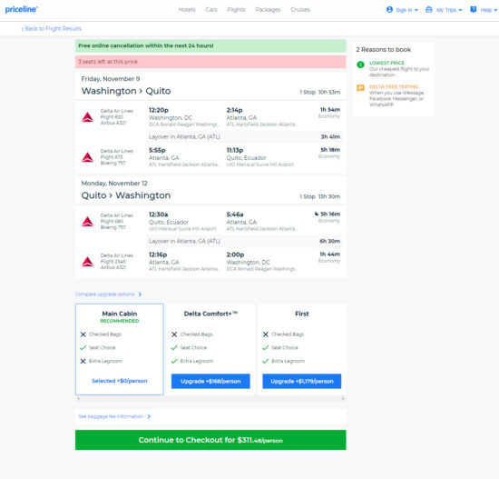Click the Sign In user icon

389,10
